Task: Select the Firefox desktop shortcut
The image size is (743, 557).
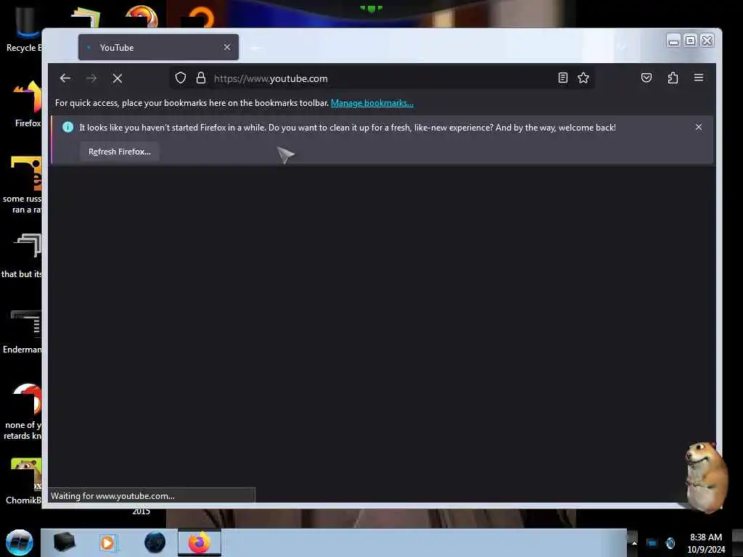Action: [28, 103]
